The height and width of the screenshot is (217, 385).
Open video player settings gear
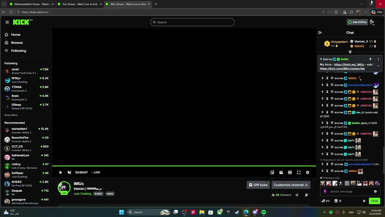(x=307, y=172)
